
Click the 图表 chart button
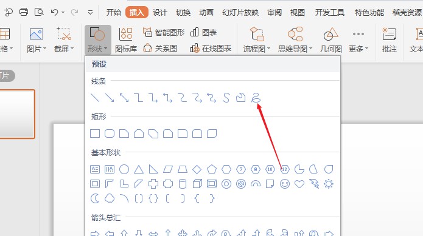(204, 33)
